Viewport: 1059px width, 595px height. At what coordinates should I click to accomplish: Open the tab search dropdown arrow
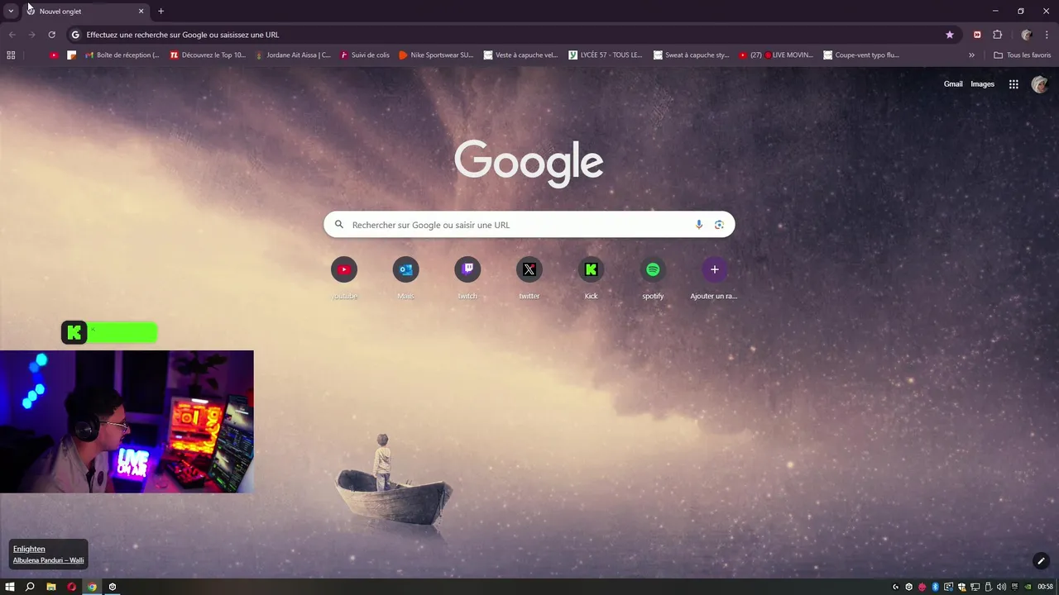point(11,11)
